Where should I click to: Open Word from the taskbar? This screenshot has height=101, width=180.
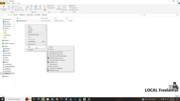[x=66, y=99]
